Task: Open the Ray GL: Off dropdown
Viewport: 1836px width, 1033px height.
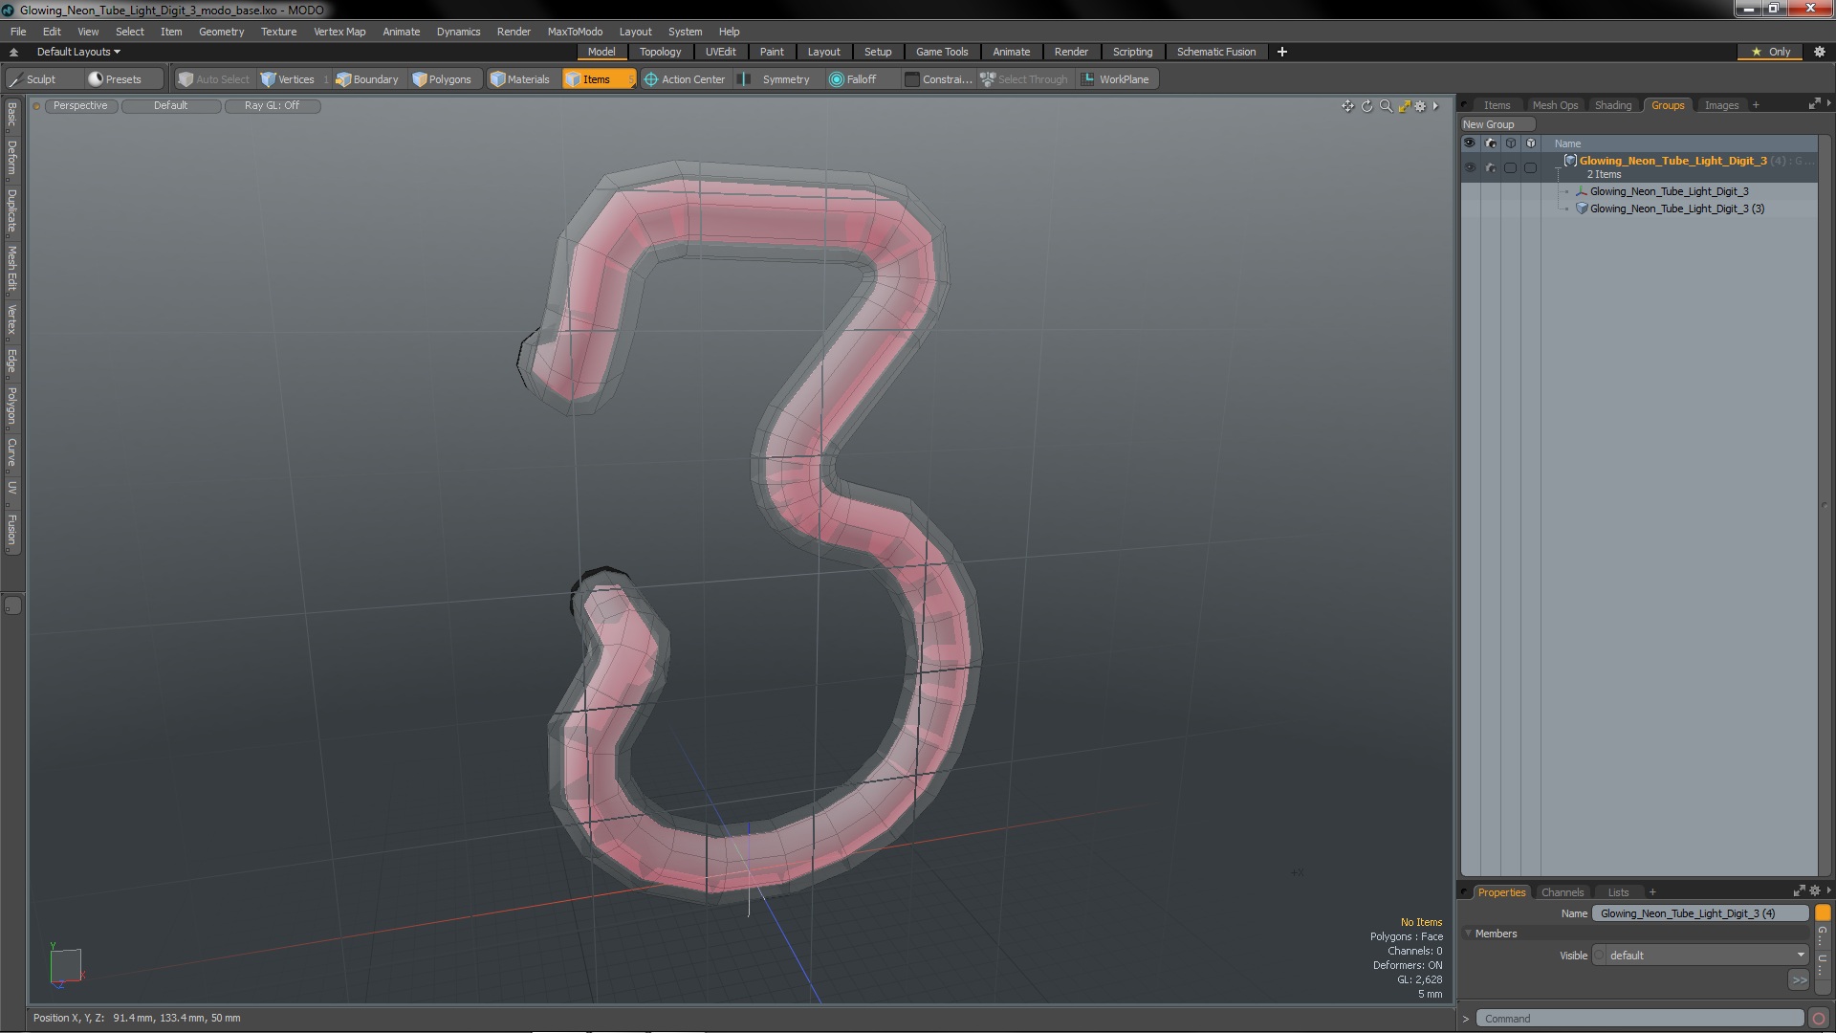Action: tap(273, 106)
